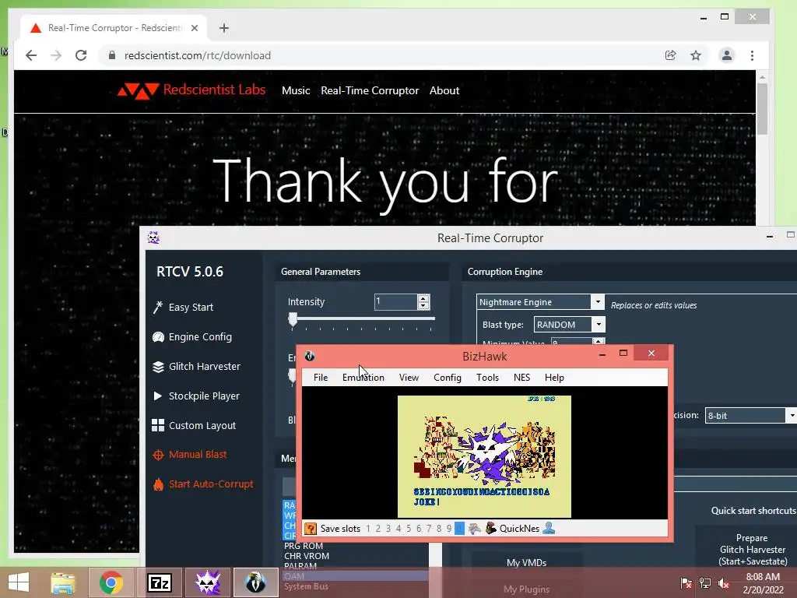797x598 pixels.
Task: Click the Redscientist Labs logo
Action: (x=191, y=90)
